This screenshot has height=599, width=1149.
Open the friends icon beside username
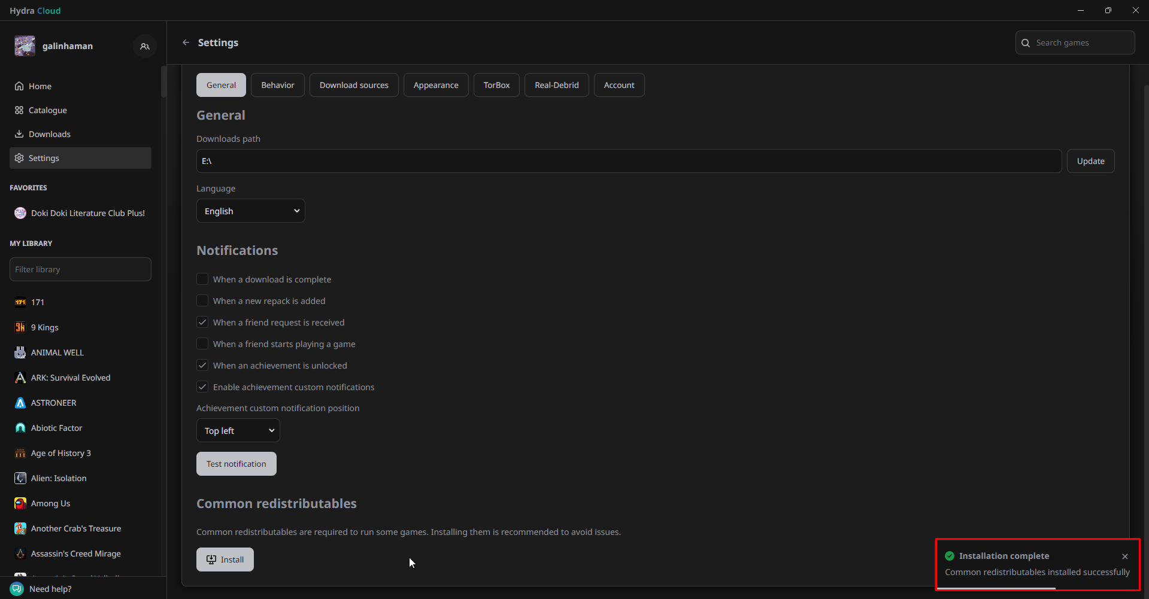[x=144, y=46]
